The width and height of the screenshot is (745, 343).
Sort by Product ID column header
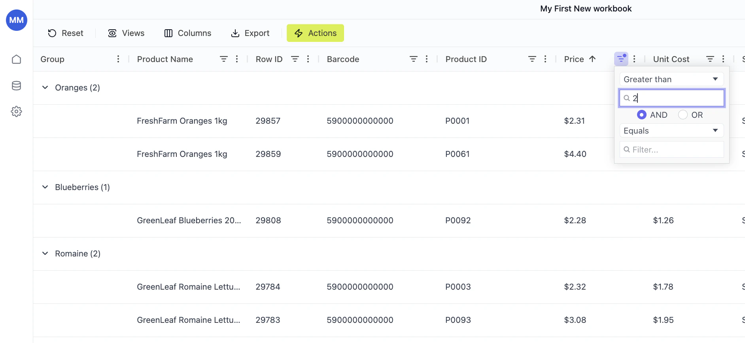pos(466,59)
